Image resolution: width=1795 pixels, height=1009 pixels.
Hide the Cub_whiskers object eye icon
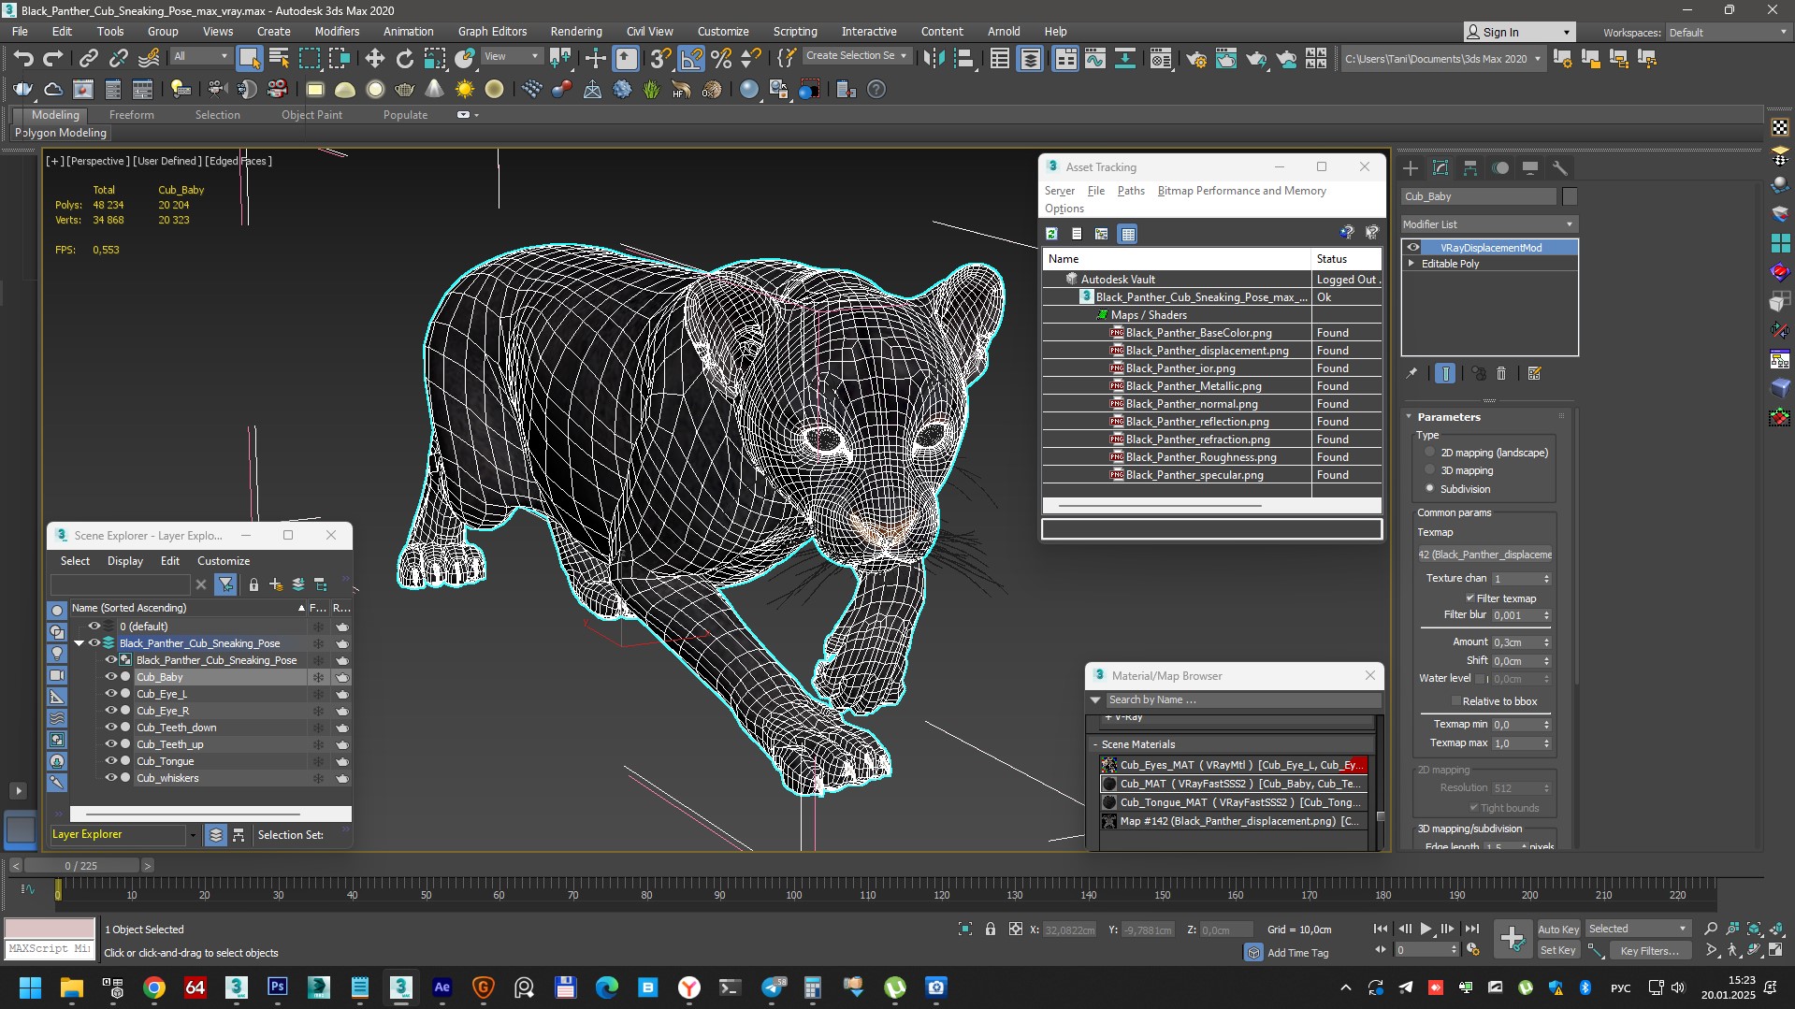pyautogui.click(x=110, y=778)
